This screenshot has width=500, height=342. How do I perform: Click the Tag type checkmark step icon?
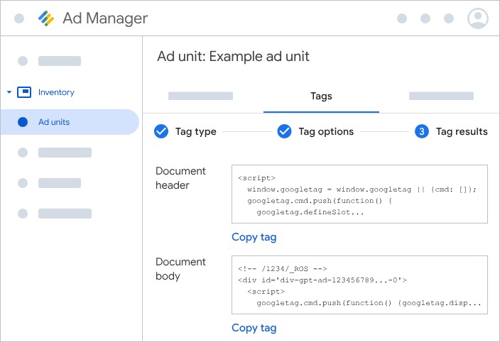(x=161, y=131)
